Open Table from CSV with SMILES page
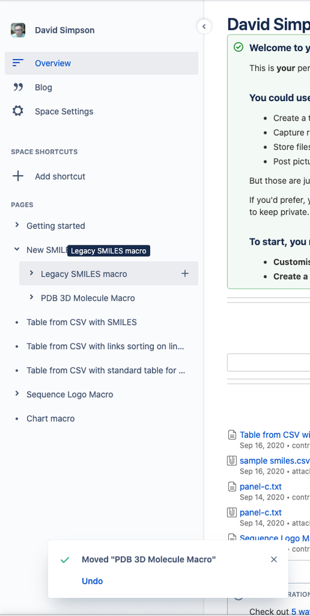This screenshot has height=616, width=310. tap(82, 322)
